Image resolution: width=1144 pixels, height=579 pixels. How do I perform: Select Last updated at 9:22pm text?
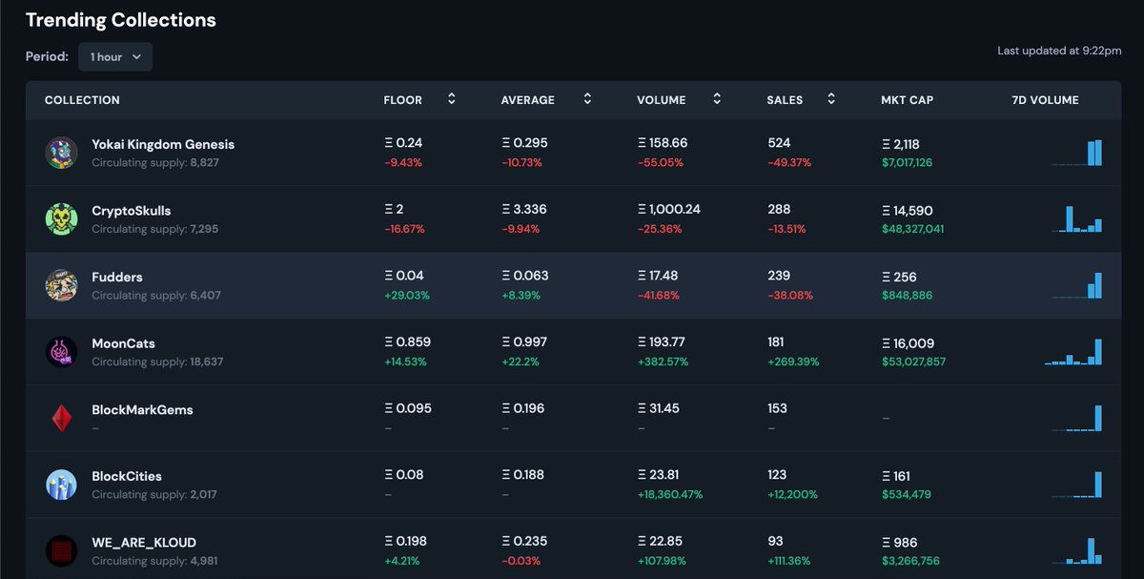coord(1059,51)
